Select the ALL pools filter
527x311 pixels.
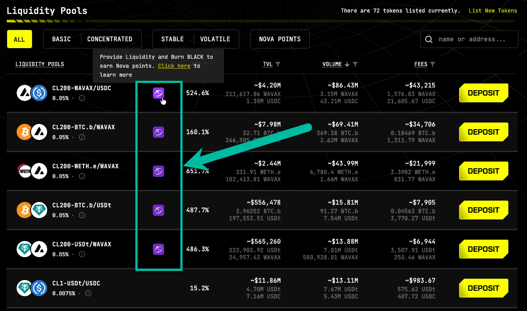(19, 39)
